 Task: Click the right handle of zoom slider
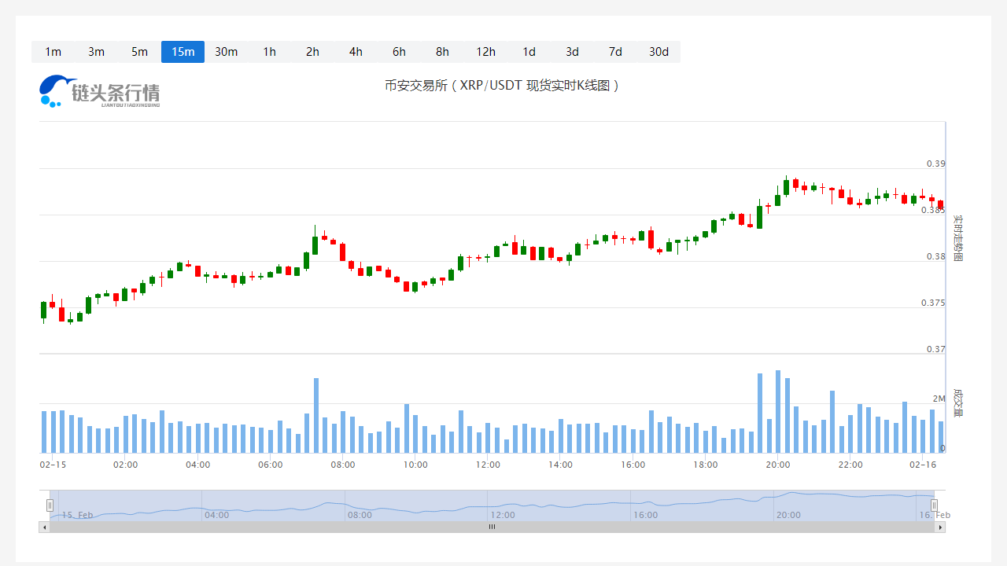click(x=935, y=505)
